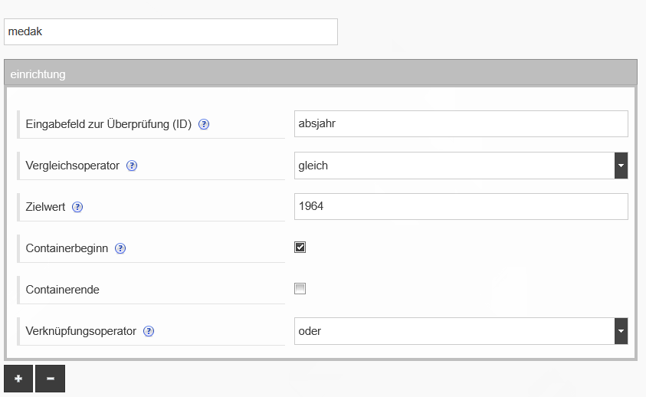Uncheck the Containerbeginn checkbox
This screenshot has width=646, height=397.
tap(300, 247)
